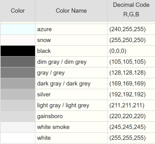Click the 'Color' column header
The height and width of the screenshot is (144, 155).
[18, 11]
